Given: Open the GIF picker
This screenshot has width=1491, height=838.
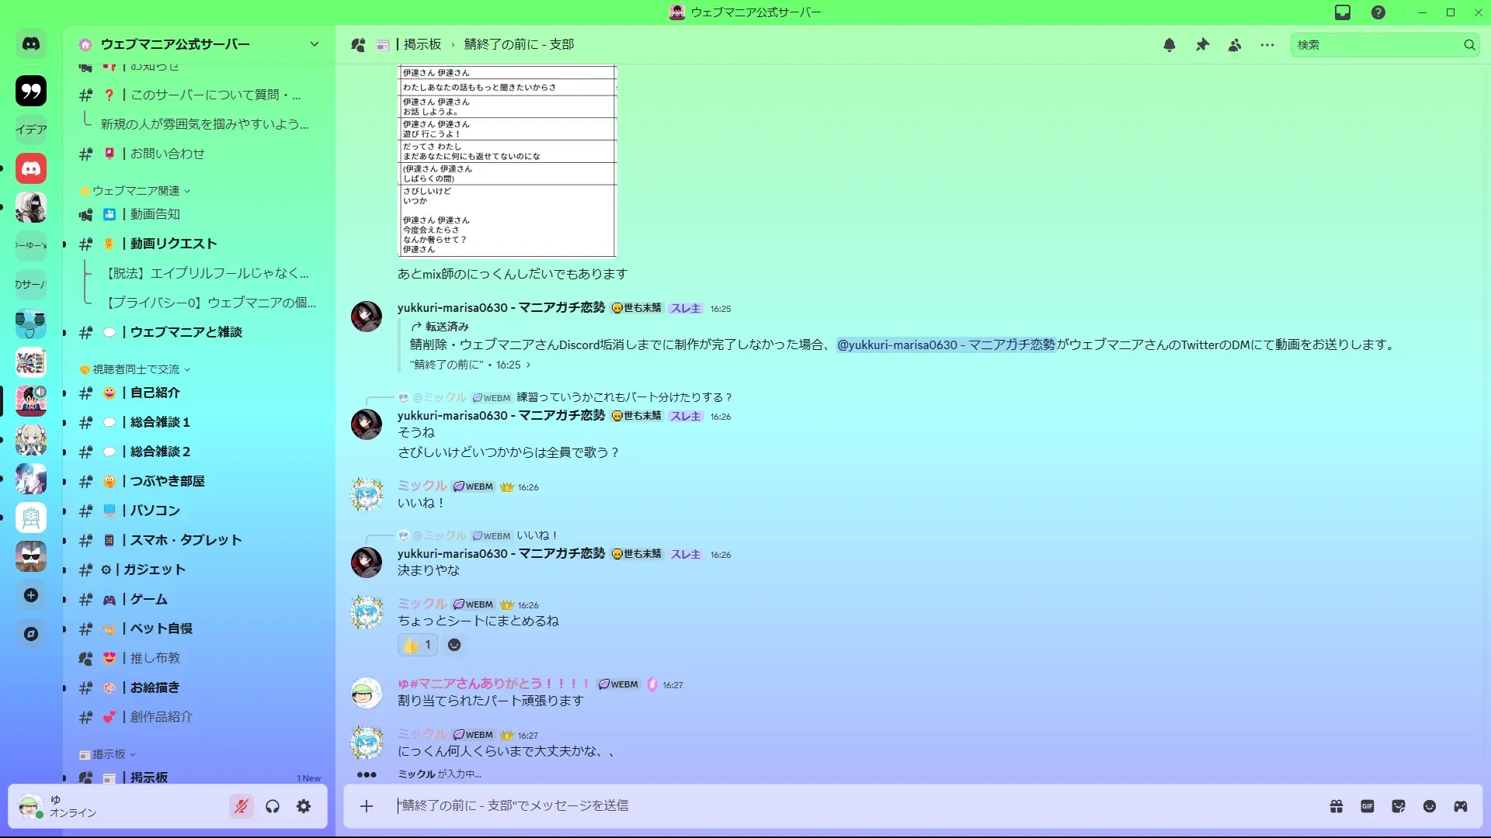Looking at the screenshot, I should (x=1368, y=806).
